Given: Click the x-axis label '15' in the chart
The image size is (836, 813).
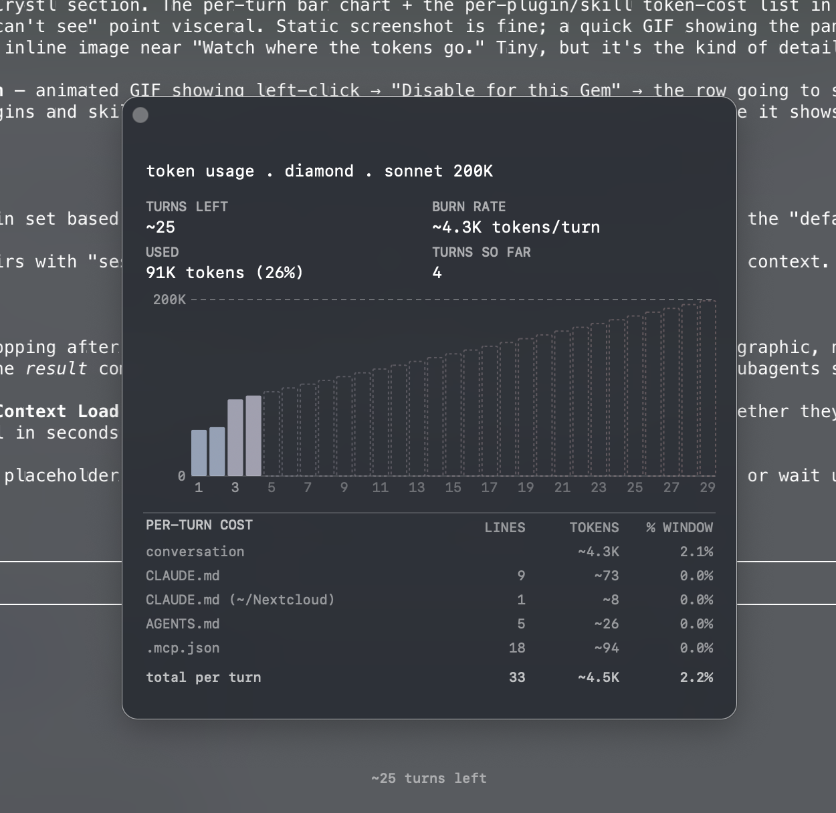Looking at the screenshot, I should (x=453, y=487).
